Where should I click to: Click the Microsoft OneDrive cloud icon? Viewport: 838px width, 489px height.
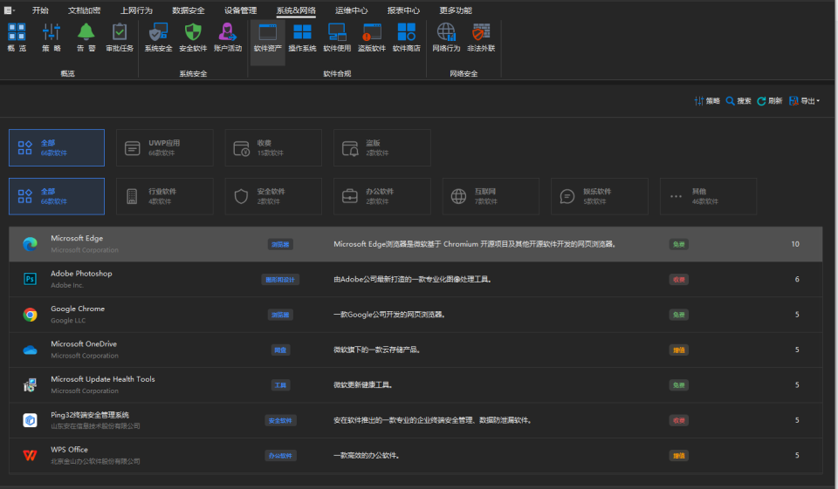point(30,350)
